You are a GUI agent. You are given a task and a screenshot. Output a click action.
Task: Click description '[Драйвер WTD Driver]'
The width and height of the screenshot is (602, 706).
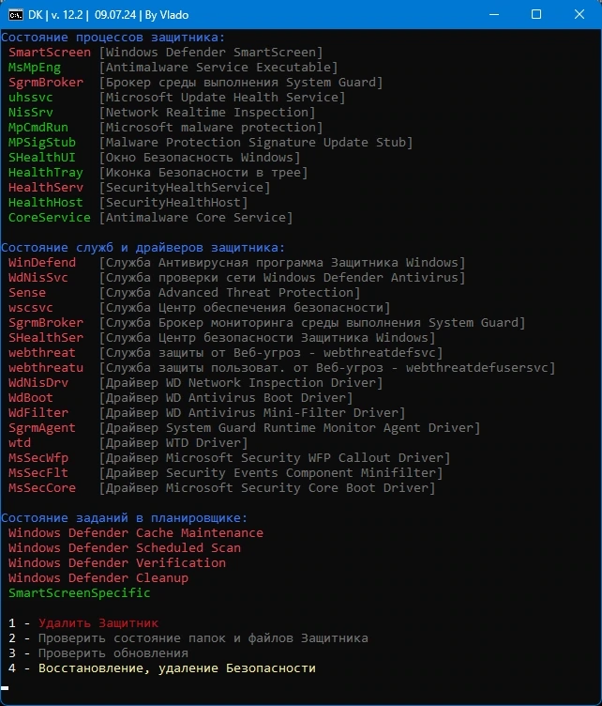pyautogui.click(x=173, y=442)
